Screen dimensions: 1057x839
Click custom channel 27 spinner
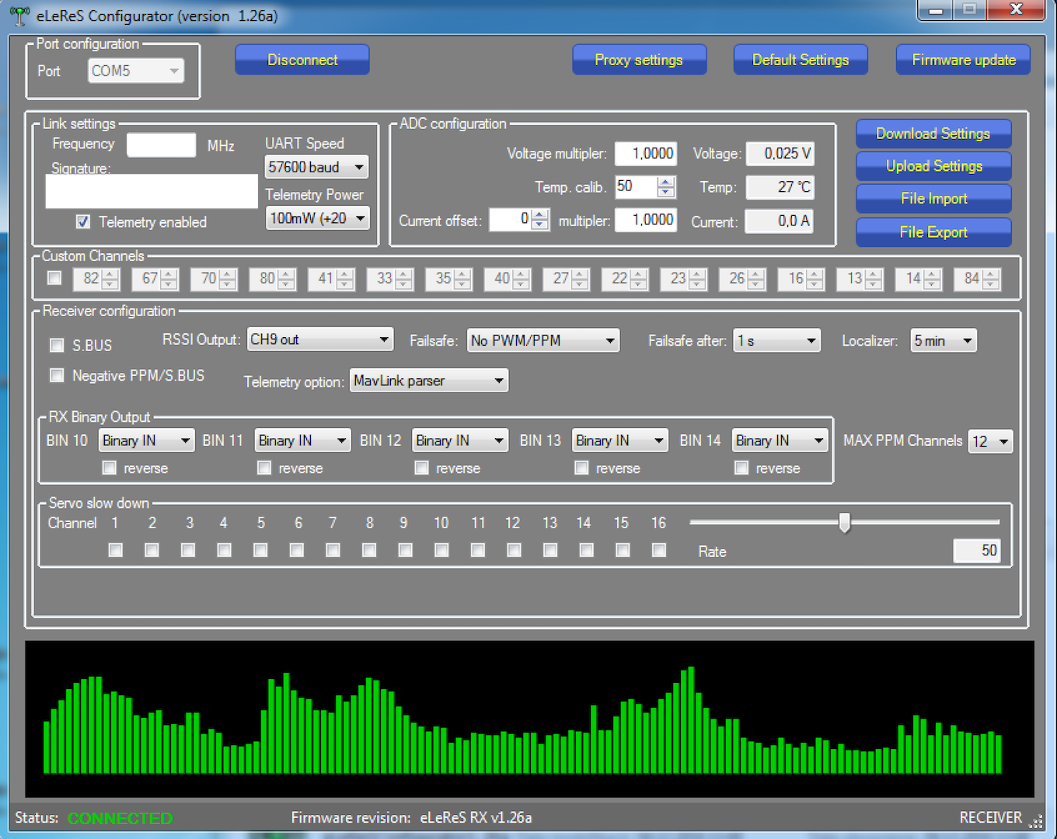pyautogui.click(x=580, y=279)
